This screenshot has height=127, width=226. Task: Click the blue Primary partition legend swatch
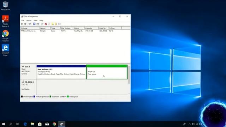(34, 96)
